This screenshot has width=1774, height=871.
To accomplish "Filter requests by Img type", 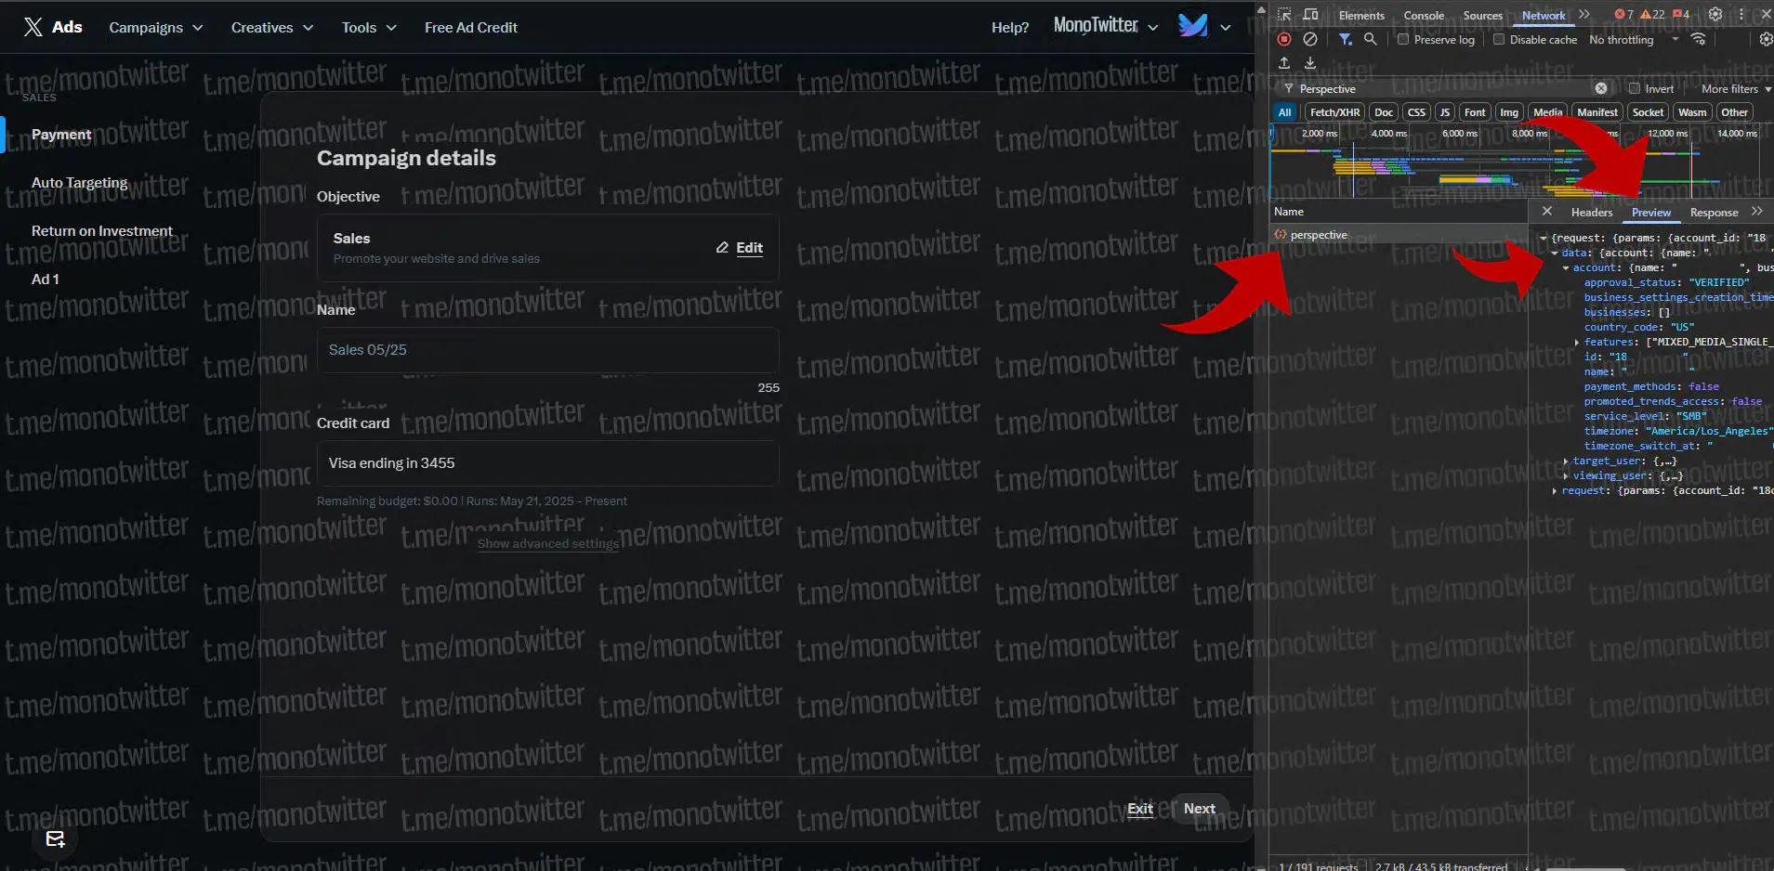I will [1509, 112].
